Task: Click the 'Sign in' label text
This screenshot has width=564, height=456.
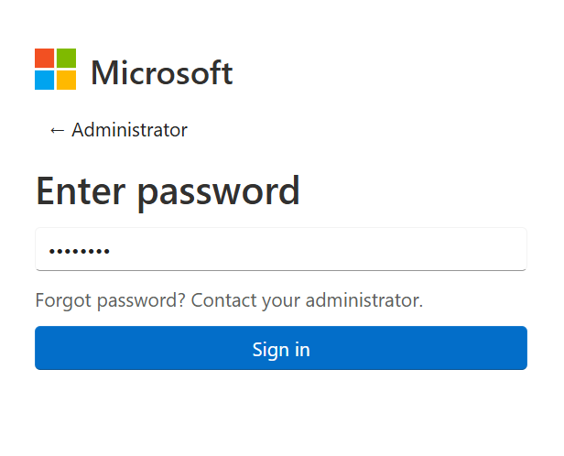Action: [281, 350]
